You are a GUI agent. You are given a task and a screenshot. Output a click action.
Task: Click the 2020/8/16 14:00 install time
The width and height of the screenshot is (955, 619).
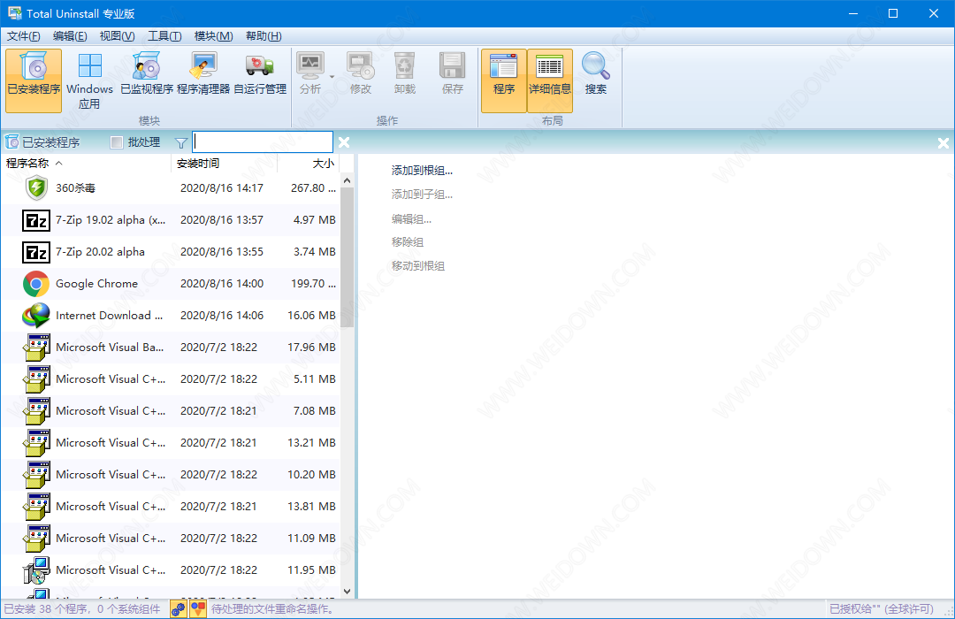coord(222,284)
